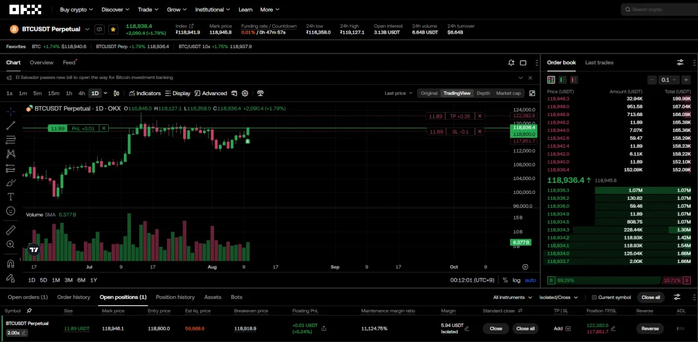
Task: Open the Position history tab
Action: [x=175, y=297]
